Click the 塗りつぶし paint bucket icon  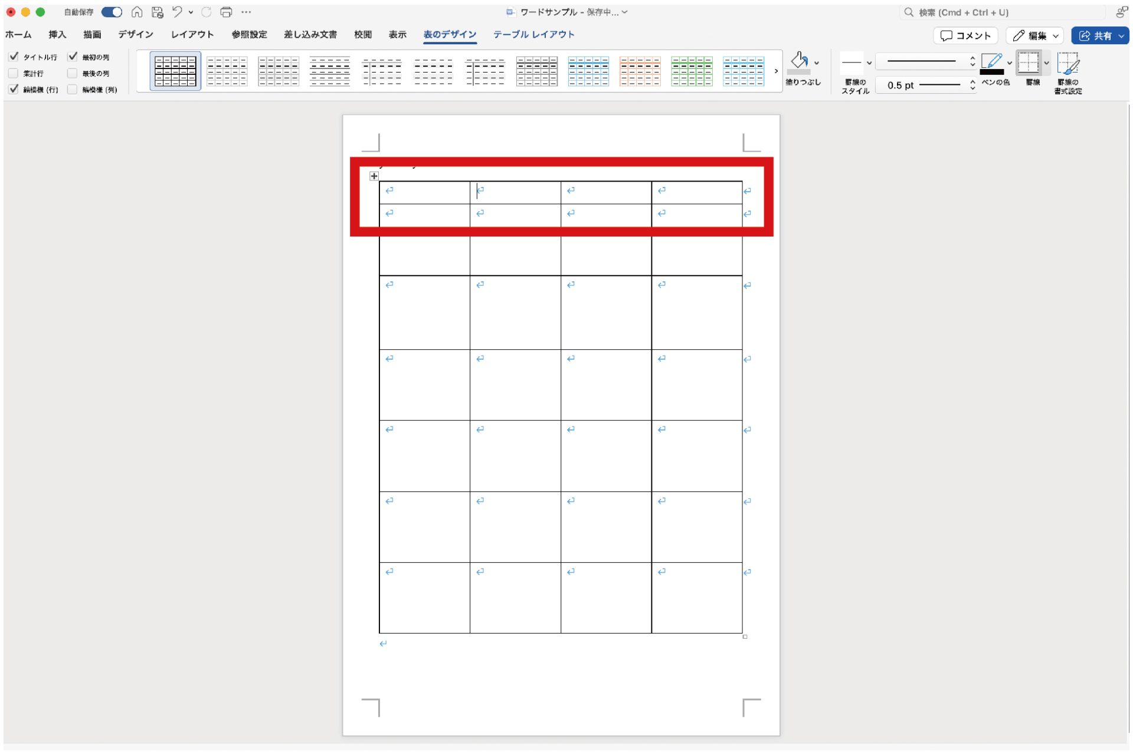tap(799, 61)
